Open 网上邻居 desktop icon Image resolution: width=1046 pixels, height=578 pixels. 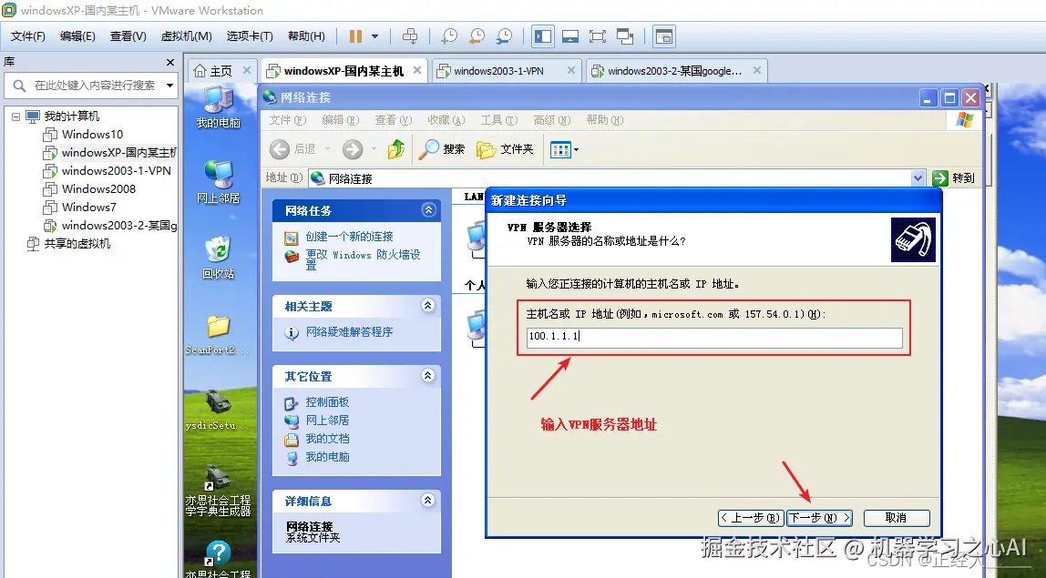click(218, 182)
